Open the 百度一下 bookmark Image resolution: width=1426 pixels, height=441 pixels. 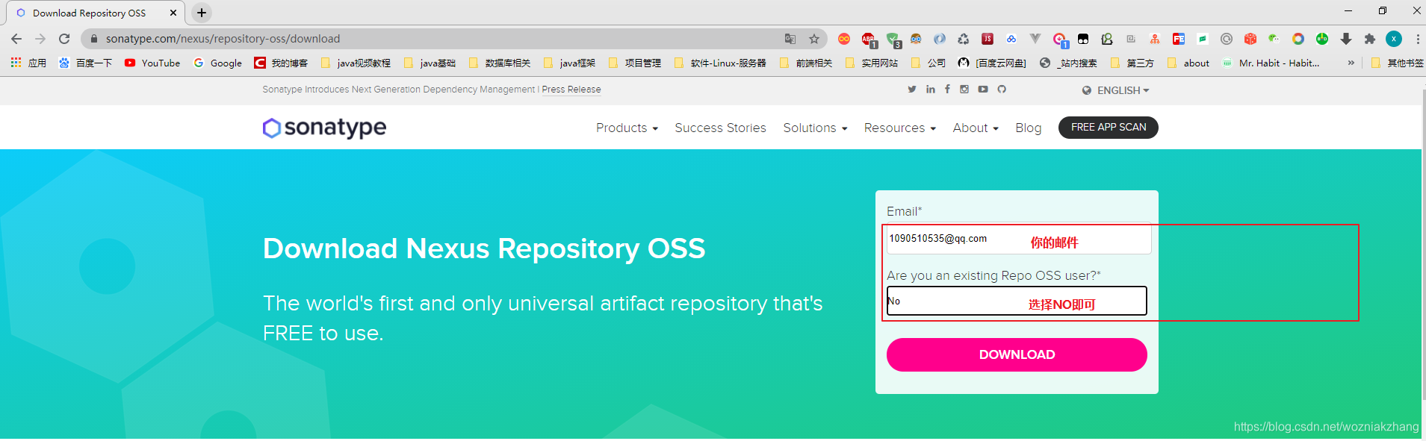(86, 63)
